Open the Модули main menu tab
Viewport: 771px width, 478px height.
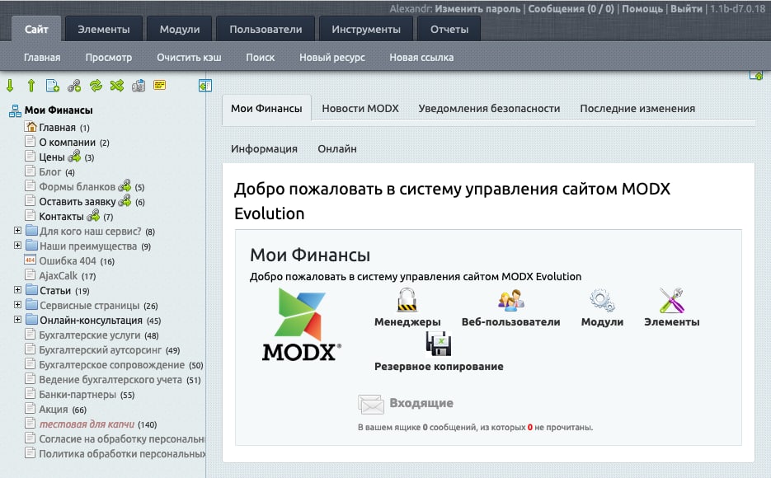[180, 29]
